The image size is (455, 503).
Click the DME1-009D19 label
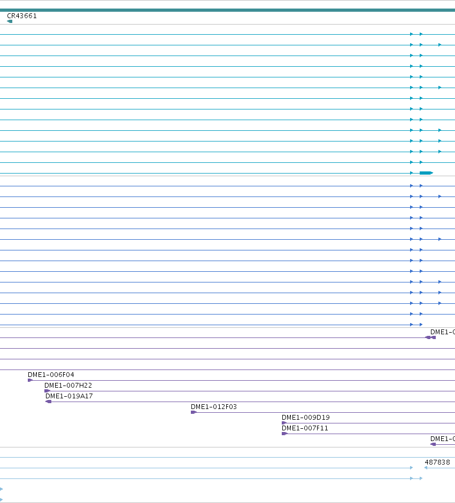[x=306, y=418]
